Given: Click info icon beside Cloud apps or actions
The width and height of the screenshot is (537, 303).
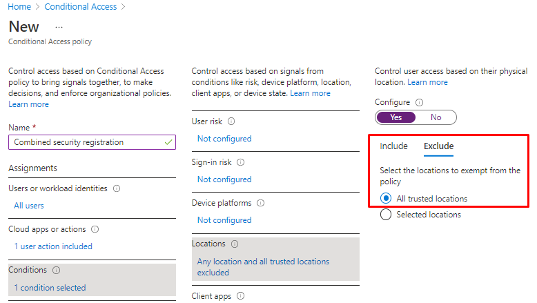Looking at the screenshot, I should point(95,229).
